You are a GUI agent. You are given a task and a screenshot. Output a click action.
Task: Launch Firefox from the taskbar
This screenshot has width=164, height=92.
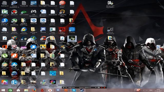point(34,90)
